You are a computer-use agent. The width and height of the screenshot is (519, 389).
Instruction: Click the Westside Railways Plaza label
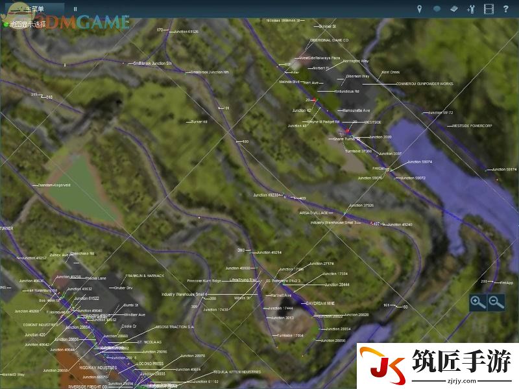[320, 58]
